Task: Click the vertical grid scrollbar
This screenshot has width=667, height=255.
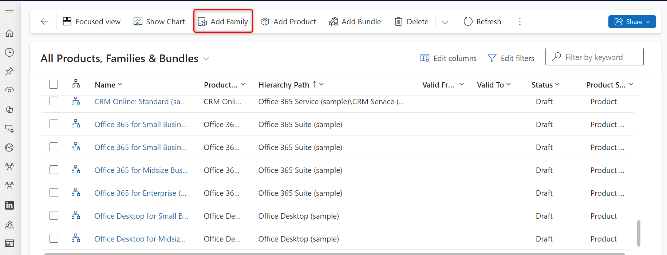Action: click(639, 233)
